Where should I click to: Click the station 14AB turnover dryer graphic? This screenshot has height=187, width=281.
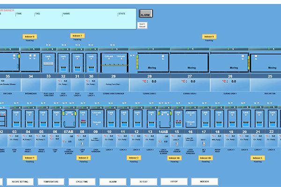coord(164,119)
